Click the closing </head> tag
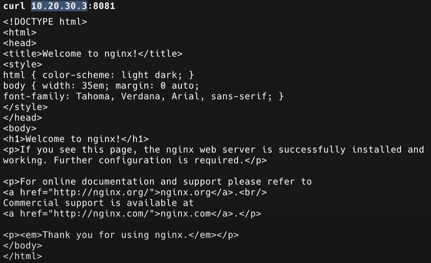The width and height of the screenshot is (431, 263). tap(22, 117)
